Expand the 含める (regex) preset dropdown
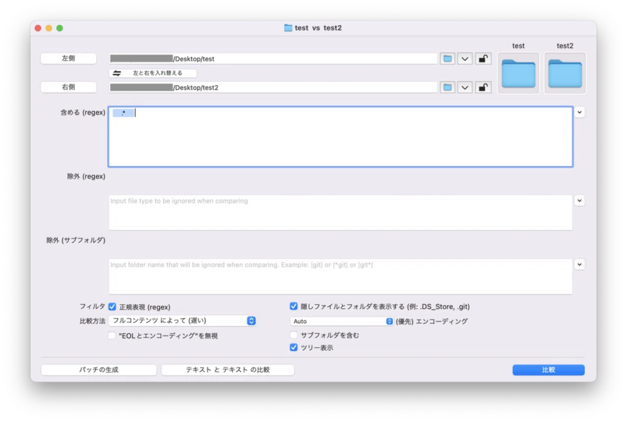The height and width of the screenshot is (422, 627). coord(579,113)
